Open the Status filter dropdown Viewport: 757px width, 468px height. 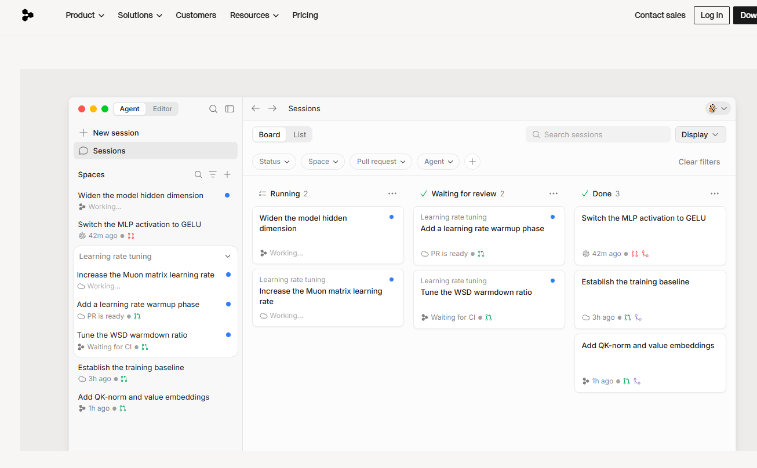click(x=274, y=162)
